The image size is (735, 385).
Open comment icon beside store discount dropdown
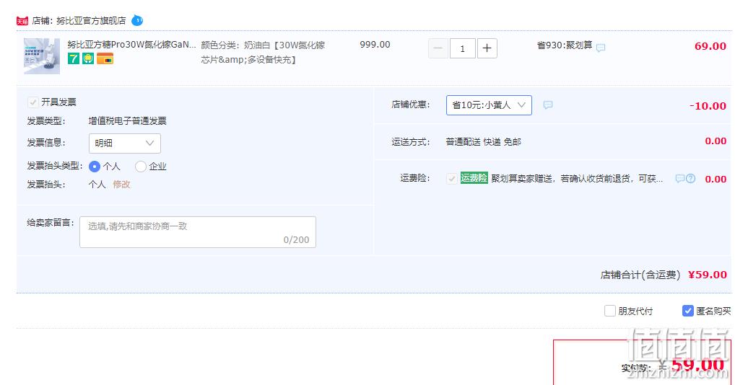point(547,105)
